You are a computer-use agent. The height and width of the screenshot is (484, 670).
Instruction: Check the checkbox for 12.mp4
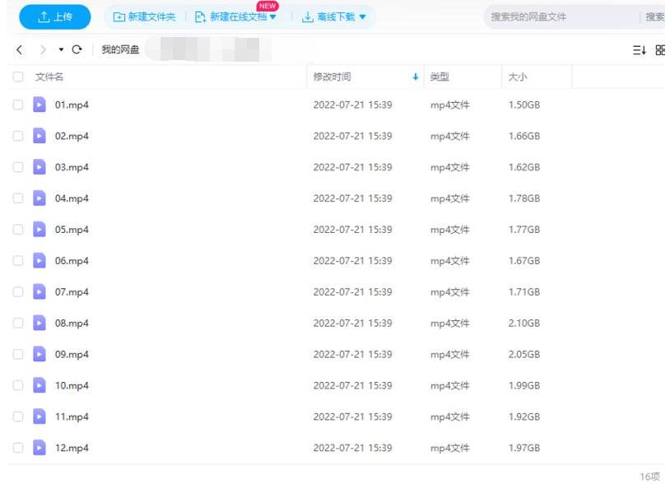[x=17, y=448]
